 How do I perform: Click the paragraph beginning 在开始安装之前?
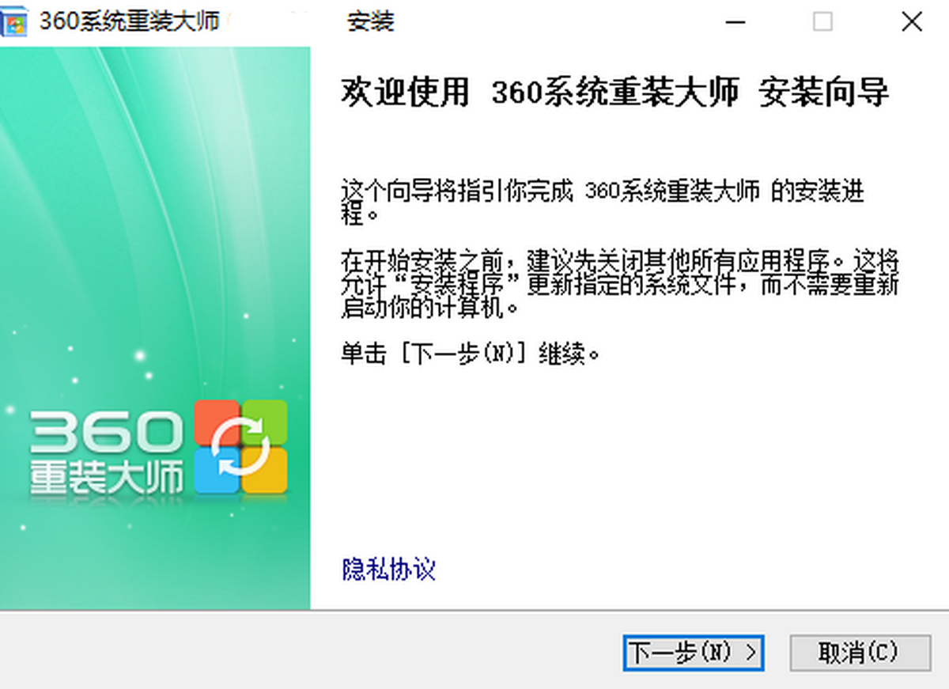pyautogui.click(x=618, y=283)
